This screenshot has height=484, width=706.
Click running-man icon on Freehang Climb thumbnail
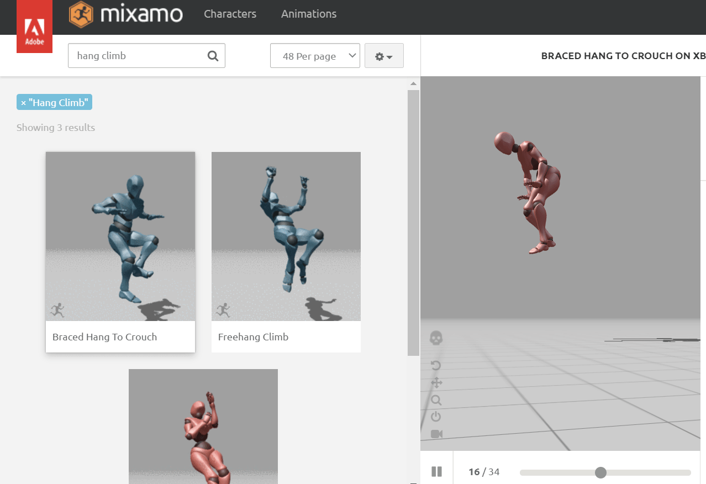coord(223,310)
